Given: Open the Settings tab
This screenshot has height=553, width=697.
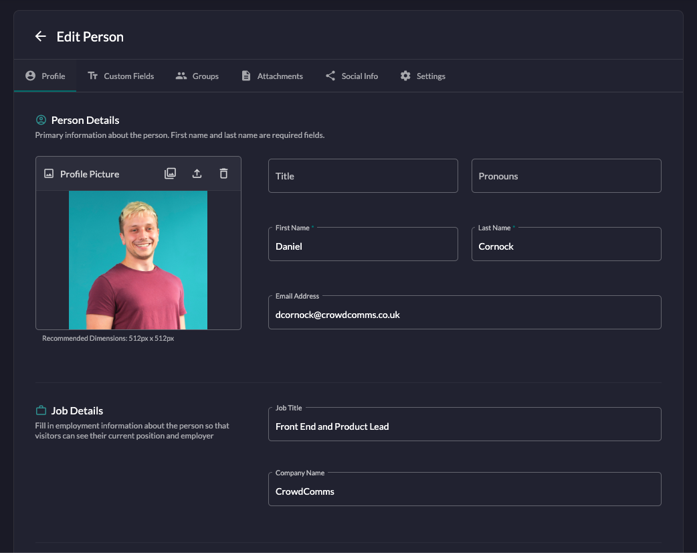Looking at the screenshot, I should pos(422,76).
